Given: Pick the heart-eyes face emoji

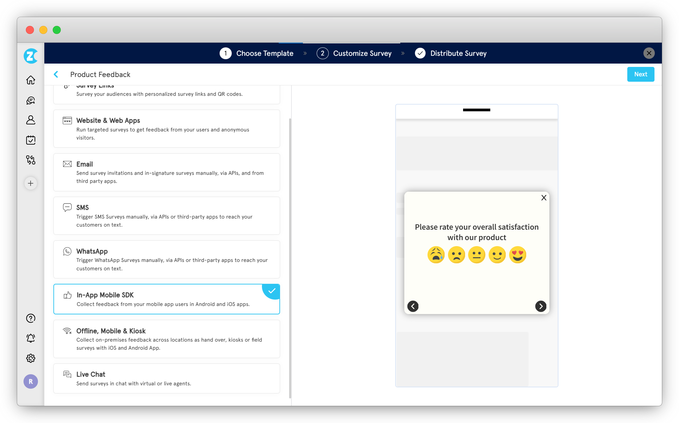Looking at the screenshot, I should [x=517, y=255].
